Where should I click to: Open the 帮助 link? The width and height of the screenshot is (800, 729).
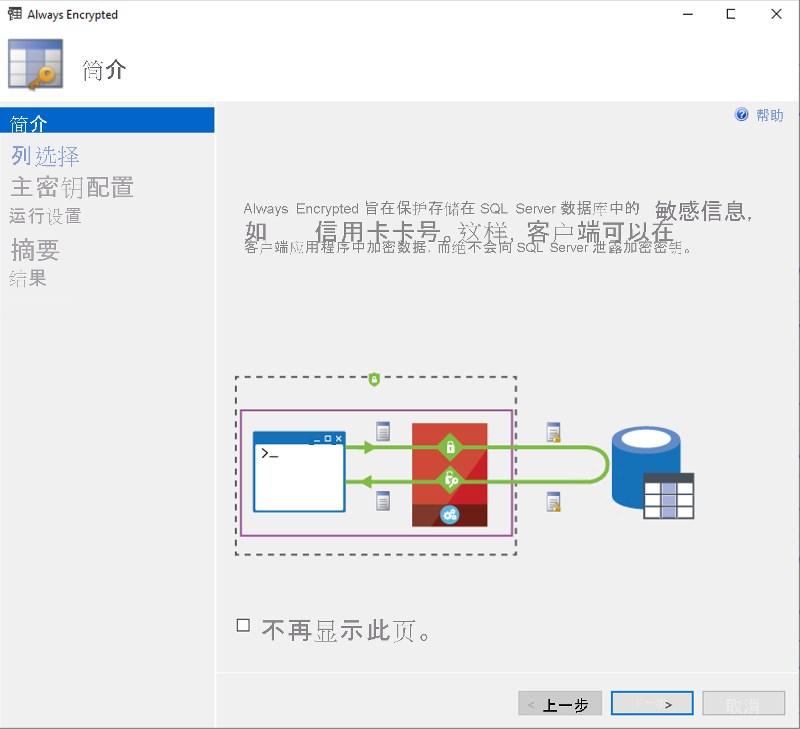click(769, 115)
